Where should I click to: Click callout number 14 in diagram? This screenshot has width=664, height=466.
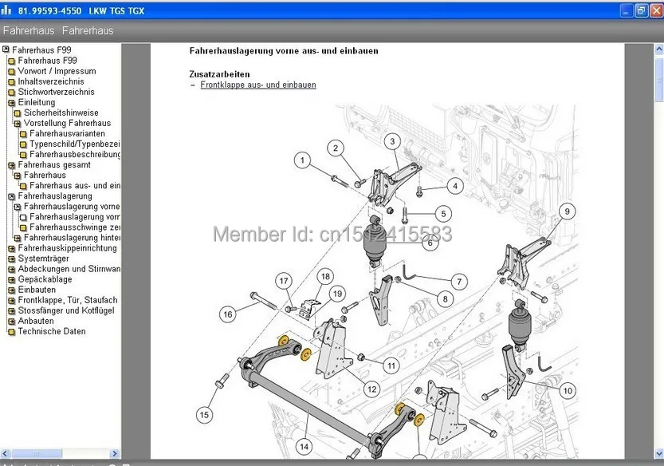pos(304,447)
